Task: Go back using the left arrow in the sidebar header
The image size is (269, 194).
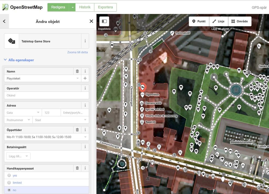Action: pos(4,21)
